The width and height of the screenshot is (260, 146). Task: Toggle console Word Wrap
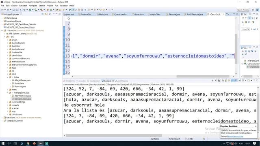click(x=229, y=81)
